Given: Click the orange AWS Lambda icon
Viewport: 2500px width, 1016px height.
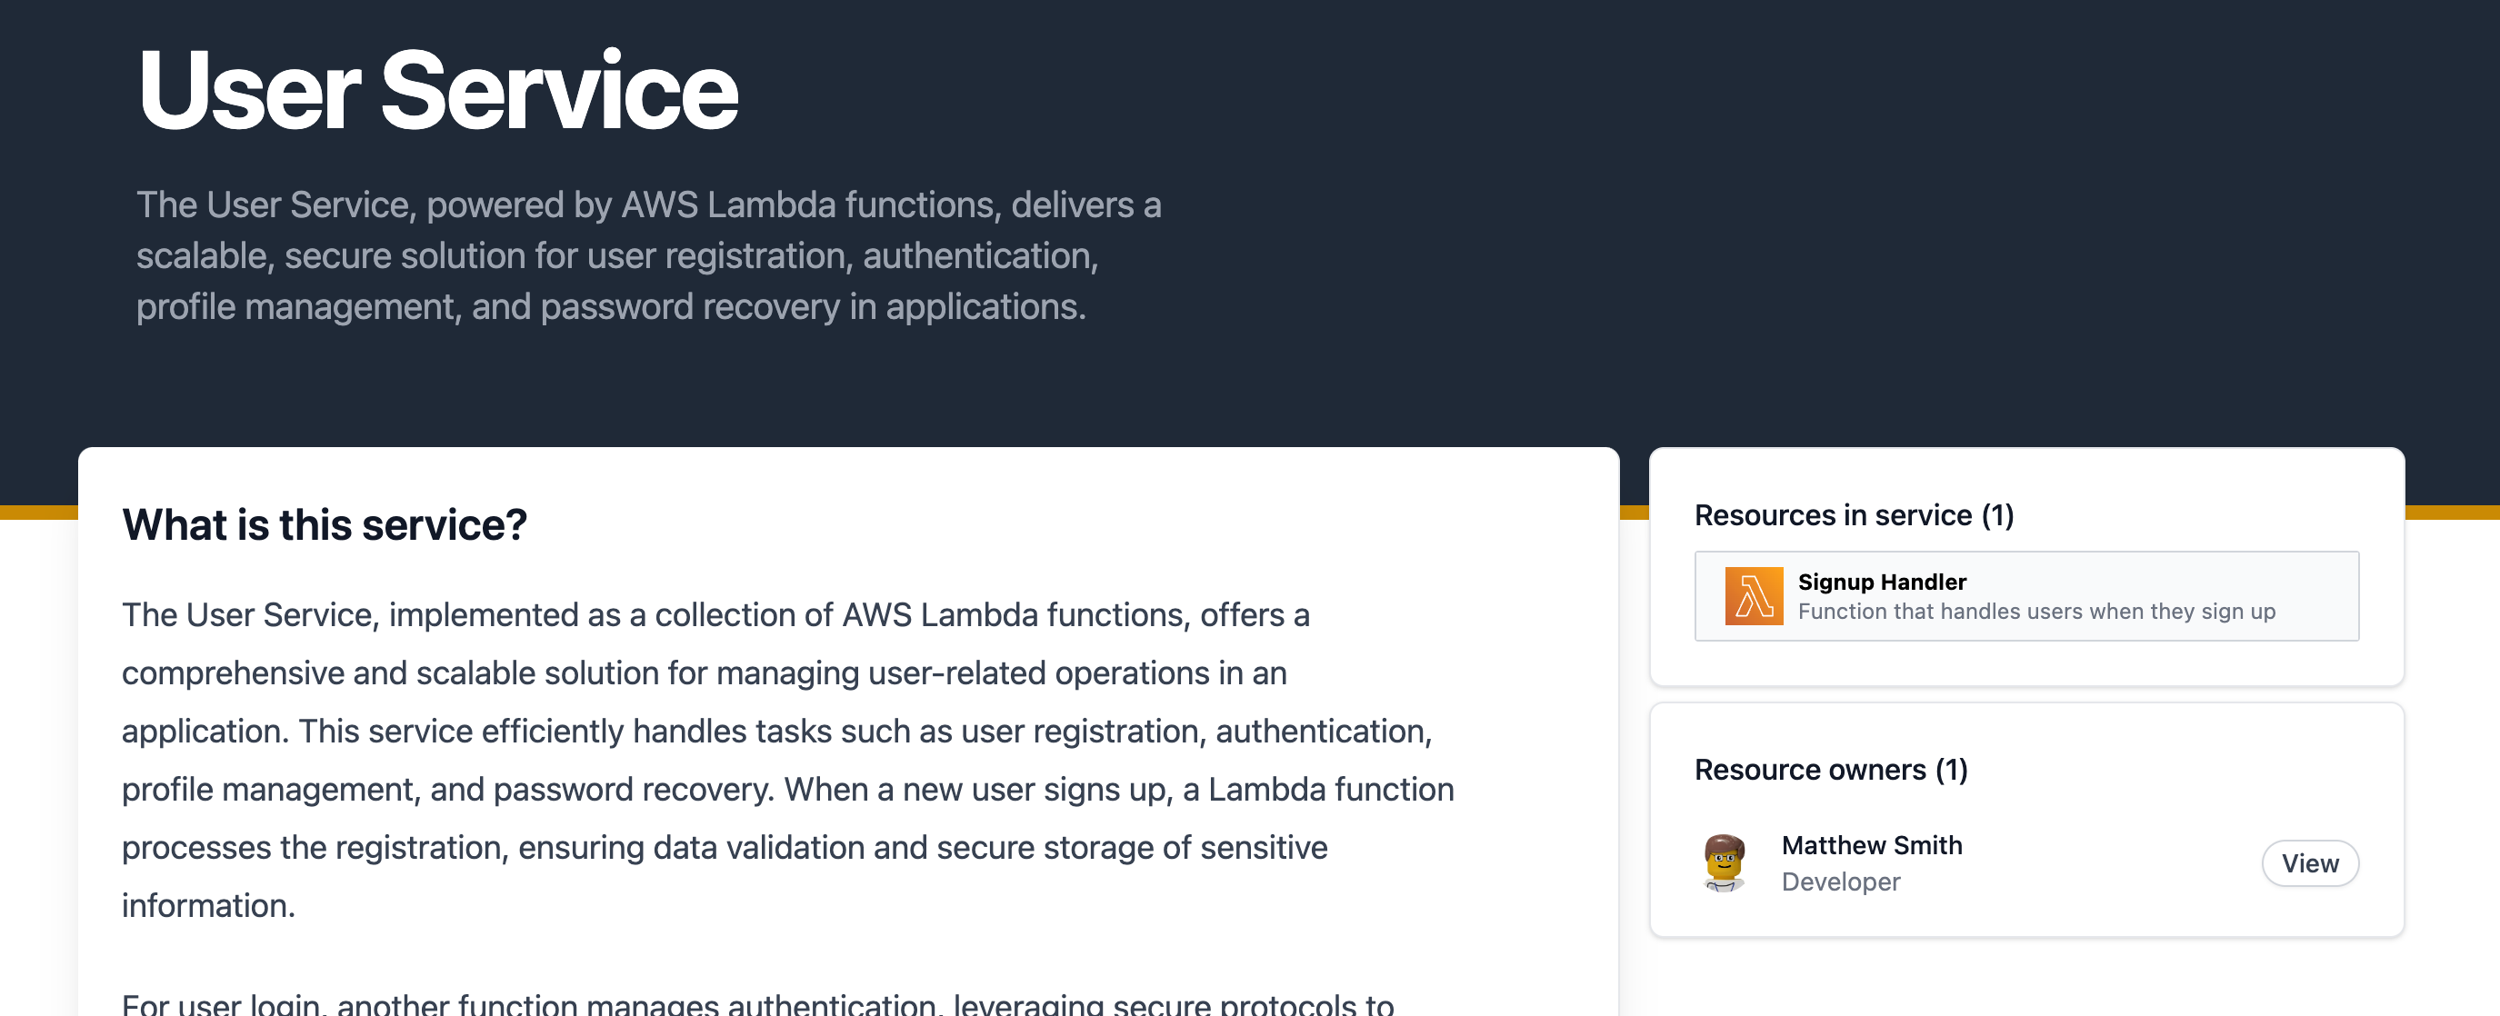Looking at the screenshot, I should click(x=1754, y=596).
